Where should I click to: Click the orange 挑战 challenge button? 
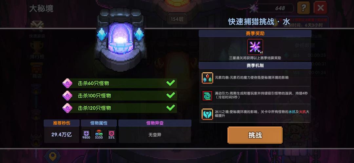tap(255, 135)
